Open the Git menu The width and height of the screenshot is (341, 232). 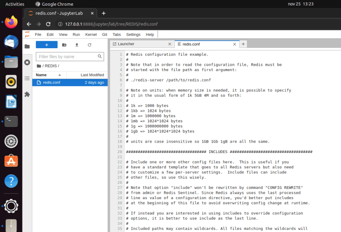(x=105, y=35)
